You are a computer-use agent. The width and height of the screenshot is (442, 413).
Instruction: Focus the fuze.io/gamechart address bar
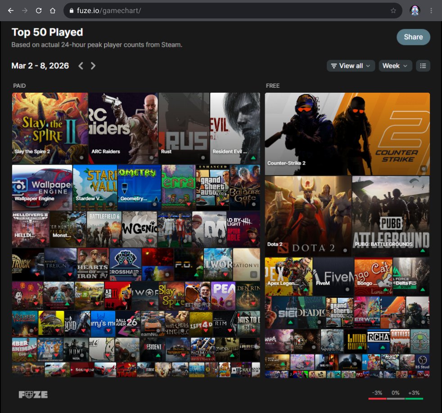pos(233,11)
